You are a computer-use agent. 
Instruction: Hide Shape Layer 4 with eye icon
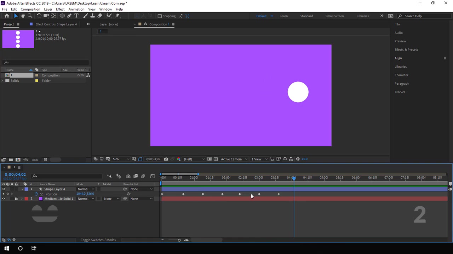[x=4, y=189]
